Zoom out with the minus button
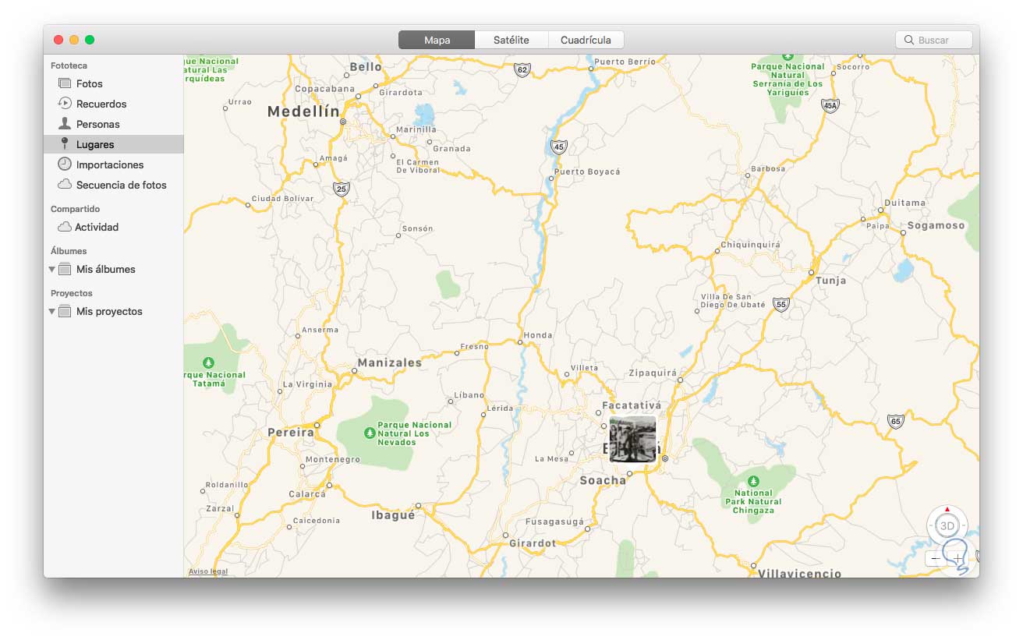This screenshot has height=640, width=1023. 936,559
